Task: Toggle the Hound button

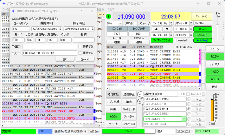Action: 202,29
